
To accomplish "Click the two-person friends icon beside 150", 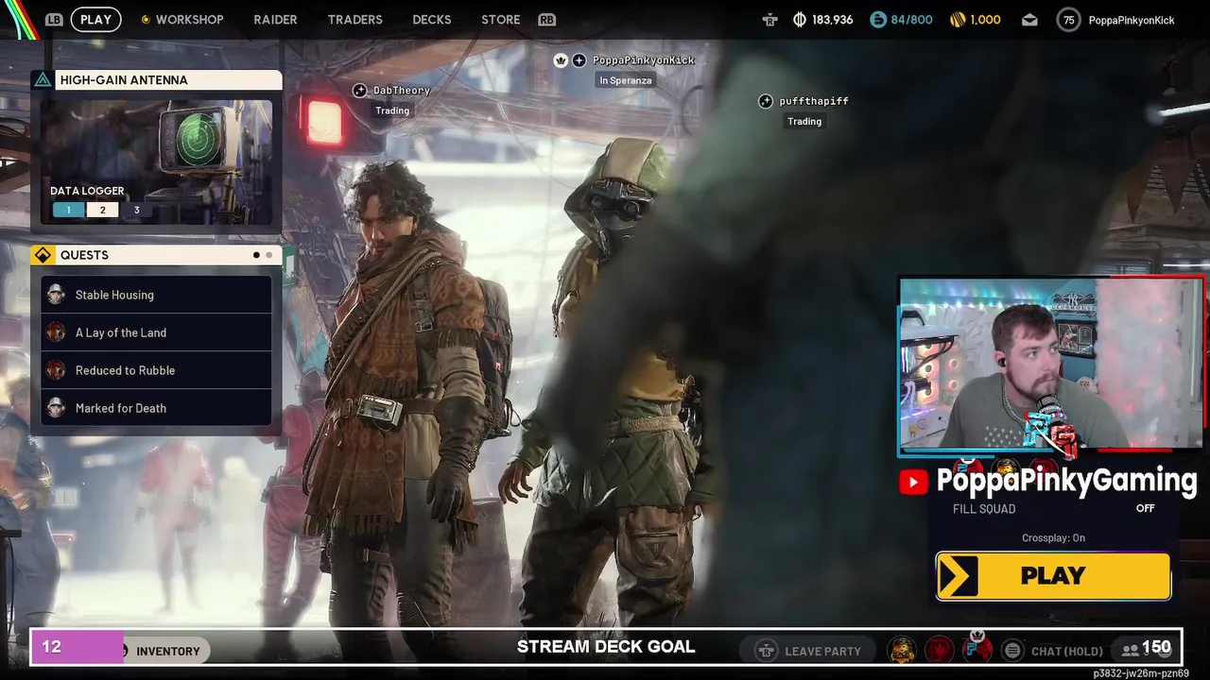I will pyautogui.click(x=1130, y=650).
